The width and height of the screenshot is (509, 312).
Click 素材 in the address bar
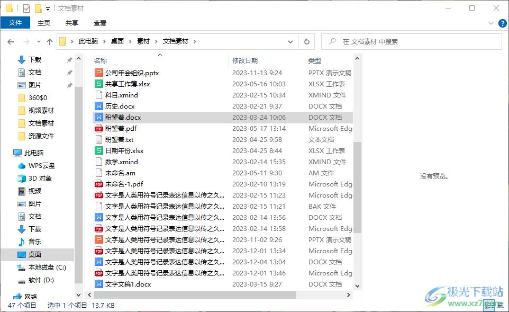(x=143, y=41)
